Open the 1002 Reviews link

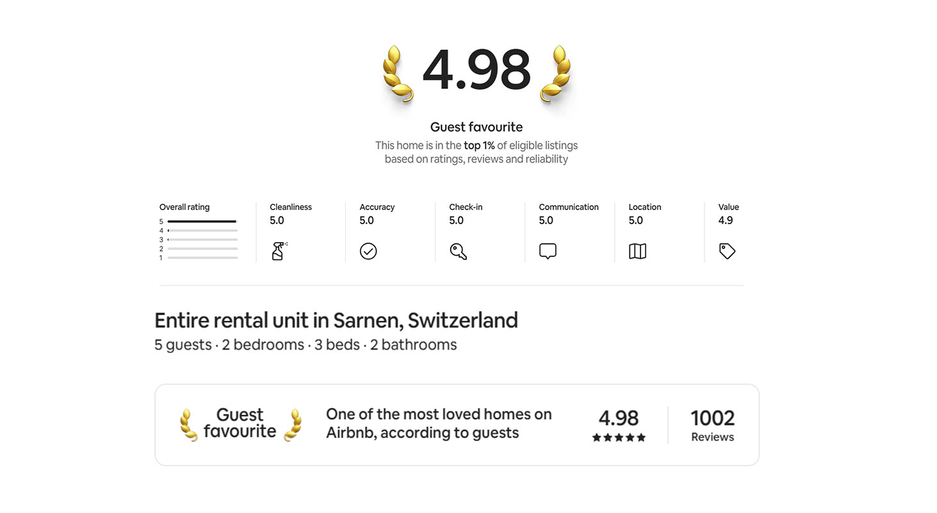pyautogui.click(x=712, y=425)
